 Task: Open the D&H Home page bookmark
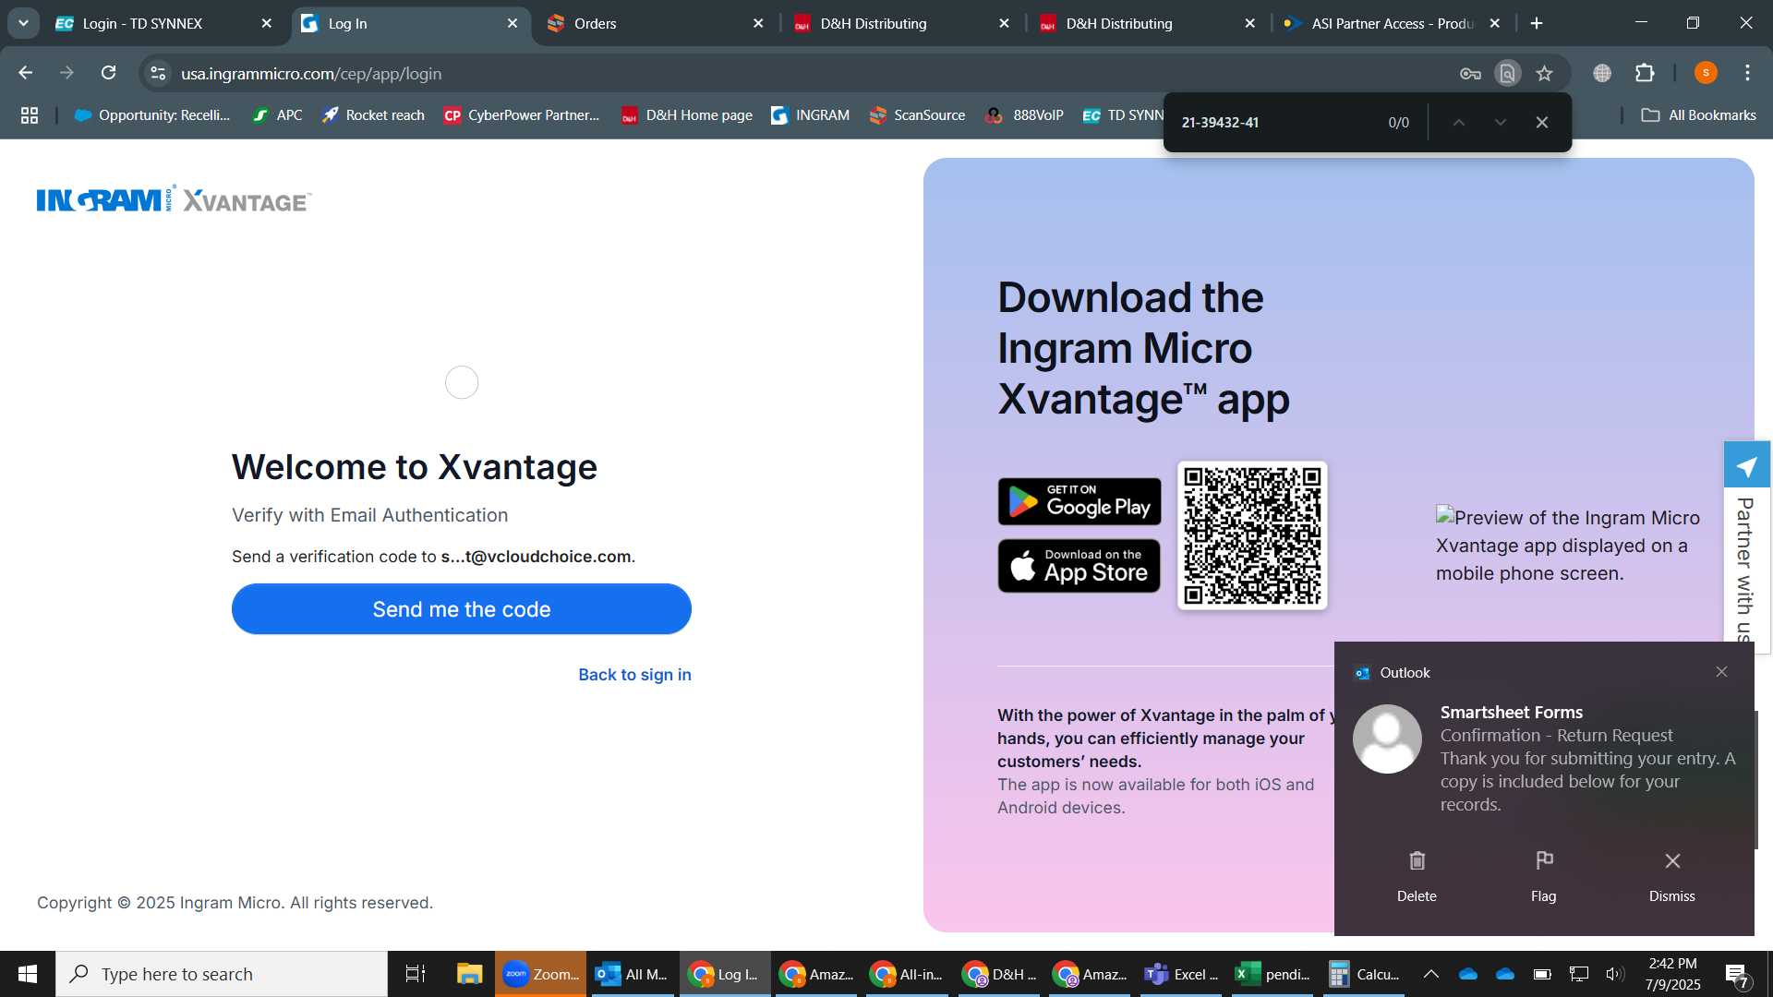[687, 115]
